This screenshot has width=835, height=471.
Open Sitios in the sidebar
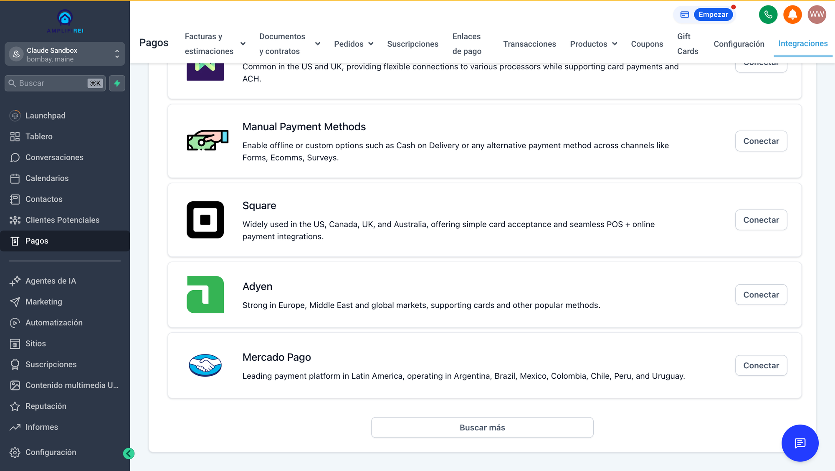point(35,344)
